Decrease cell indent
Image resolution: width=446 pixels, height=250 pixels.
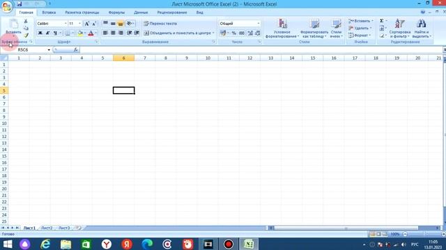130,33
